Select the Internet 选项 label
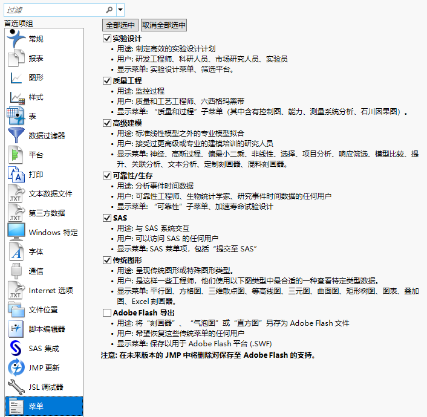Screen dimensions: 427x417 pyautogui.click(x=51, y=291)
